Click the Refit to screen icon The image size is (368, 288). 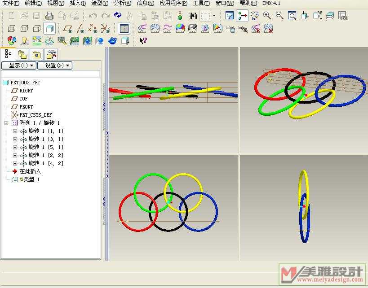click(x=292, y=16)
